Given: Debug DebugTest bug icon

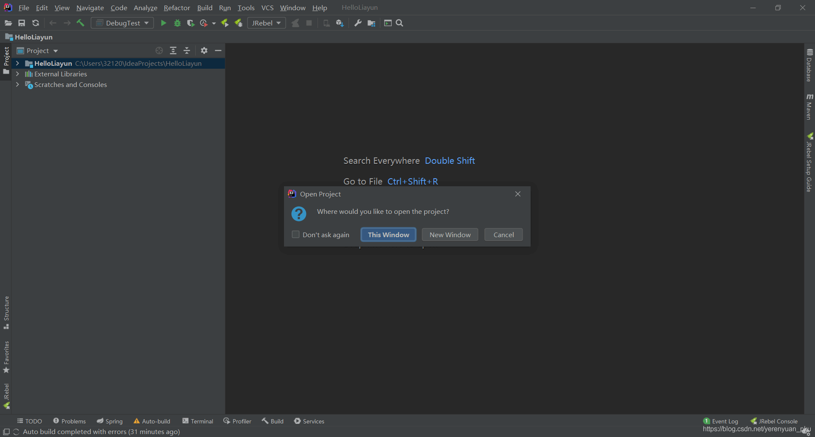Looking at the screenshot, I should pos(177,23).
